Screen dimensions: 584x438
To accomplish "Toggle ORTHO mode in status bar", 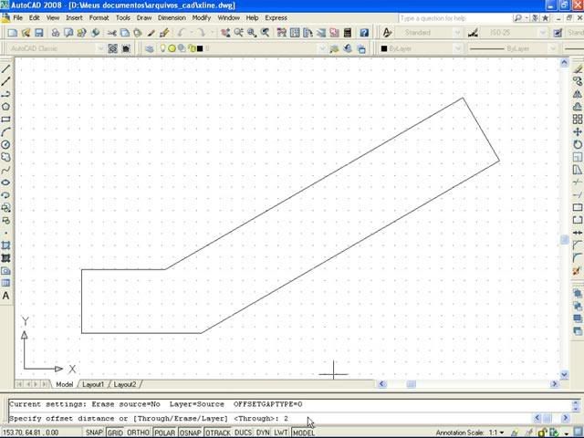I will coord(138,433).
